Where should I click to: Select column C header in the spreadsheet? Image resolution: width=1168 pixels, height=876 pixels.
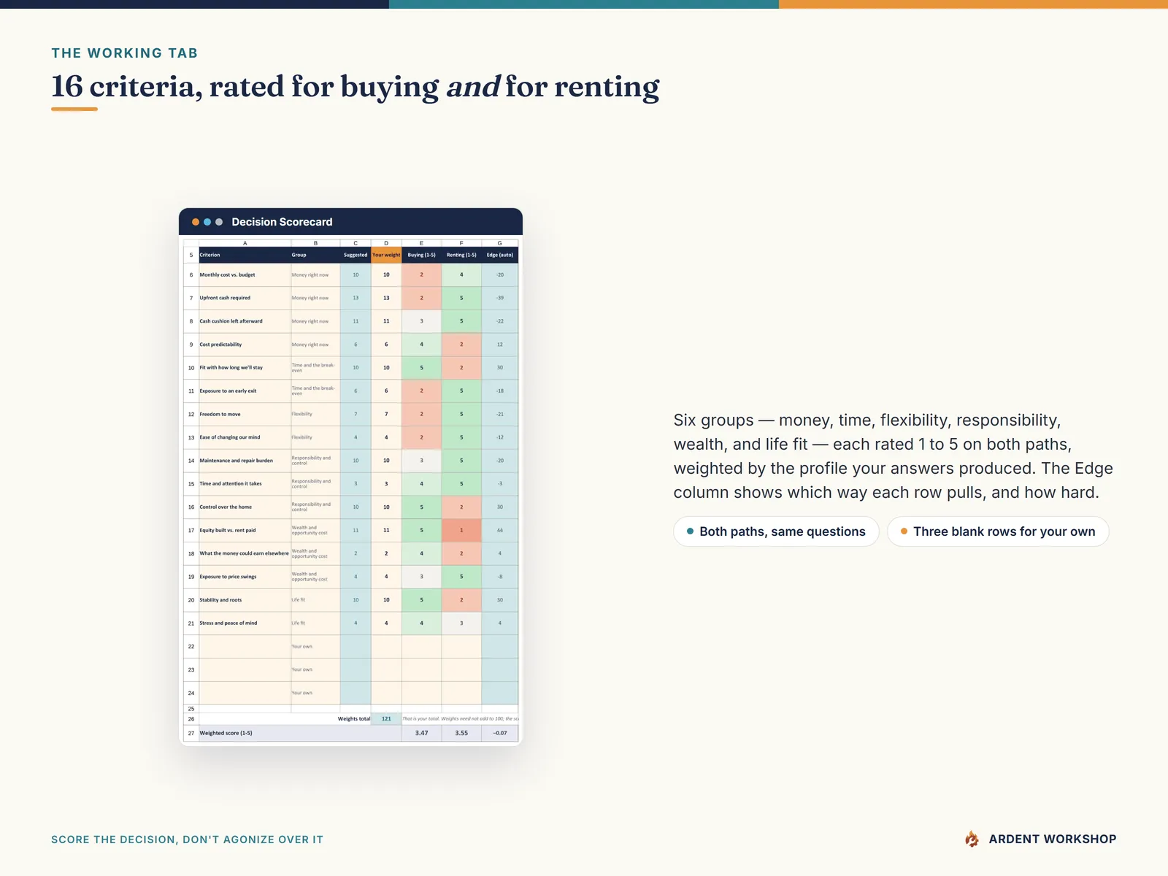pos(356,243)
